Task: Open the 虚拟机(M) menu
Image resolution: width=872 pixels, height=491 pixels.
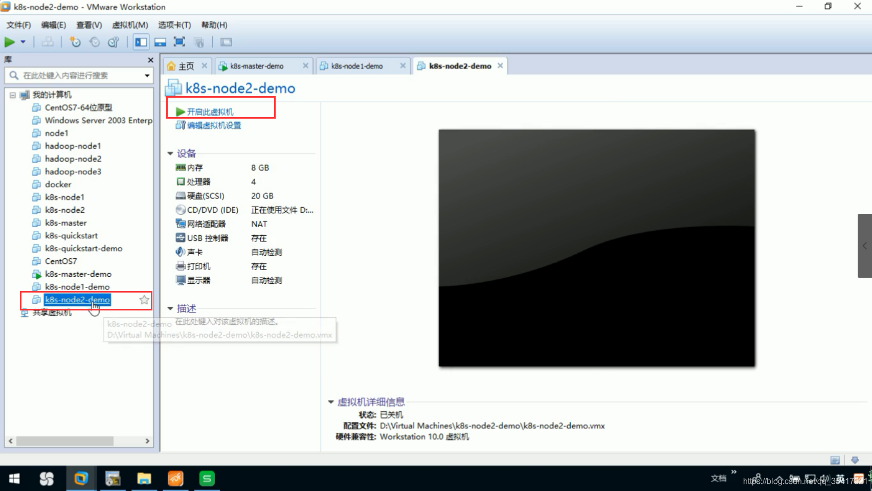Action: pyautogui.click(x=130, y=25)
